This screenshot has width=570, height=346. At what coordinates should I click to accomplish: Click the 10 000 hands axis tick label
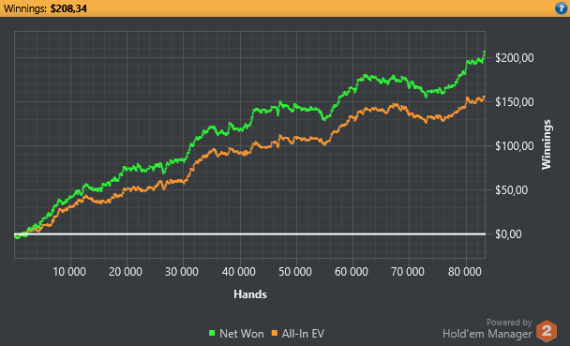(x=69, y=272)
